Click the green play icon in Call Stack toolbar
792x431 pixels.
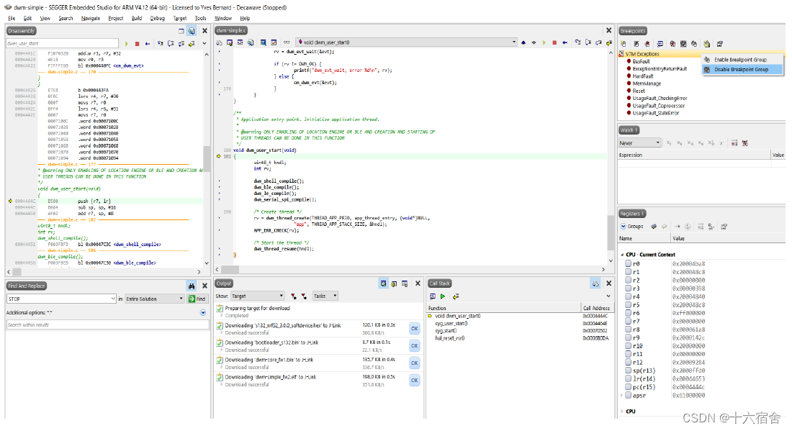443,296
